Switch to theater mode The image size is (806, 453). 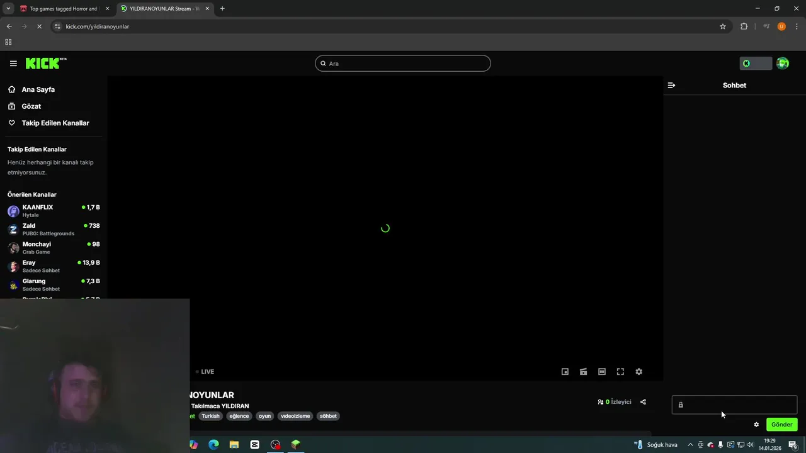(602, 372)
